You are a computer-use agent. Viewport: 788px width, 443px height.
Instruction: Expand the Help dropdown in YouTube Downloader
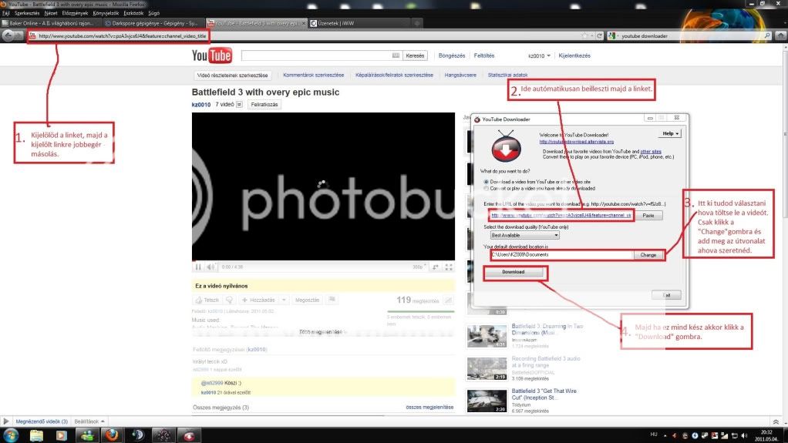coord(668,133)
